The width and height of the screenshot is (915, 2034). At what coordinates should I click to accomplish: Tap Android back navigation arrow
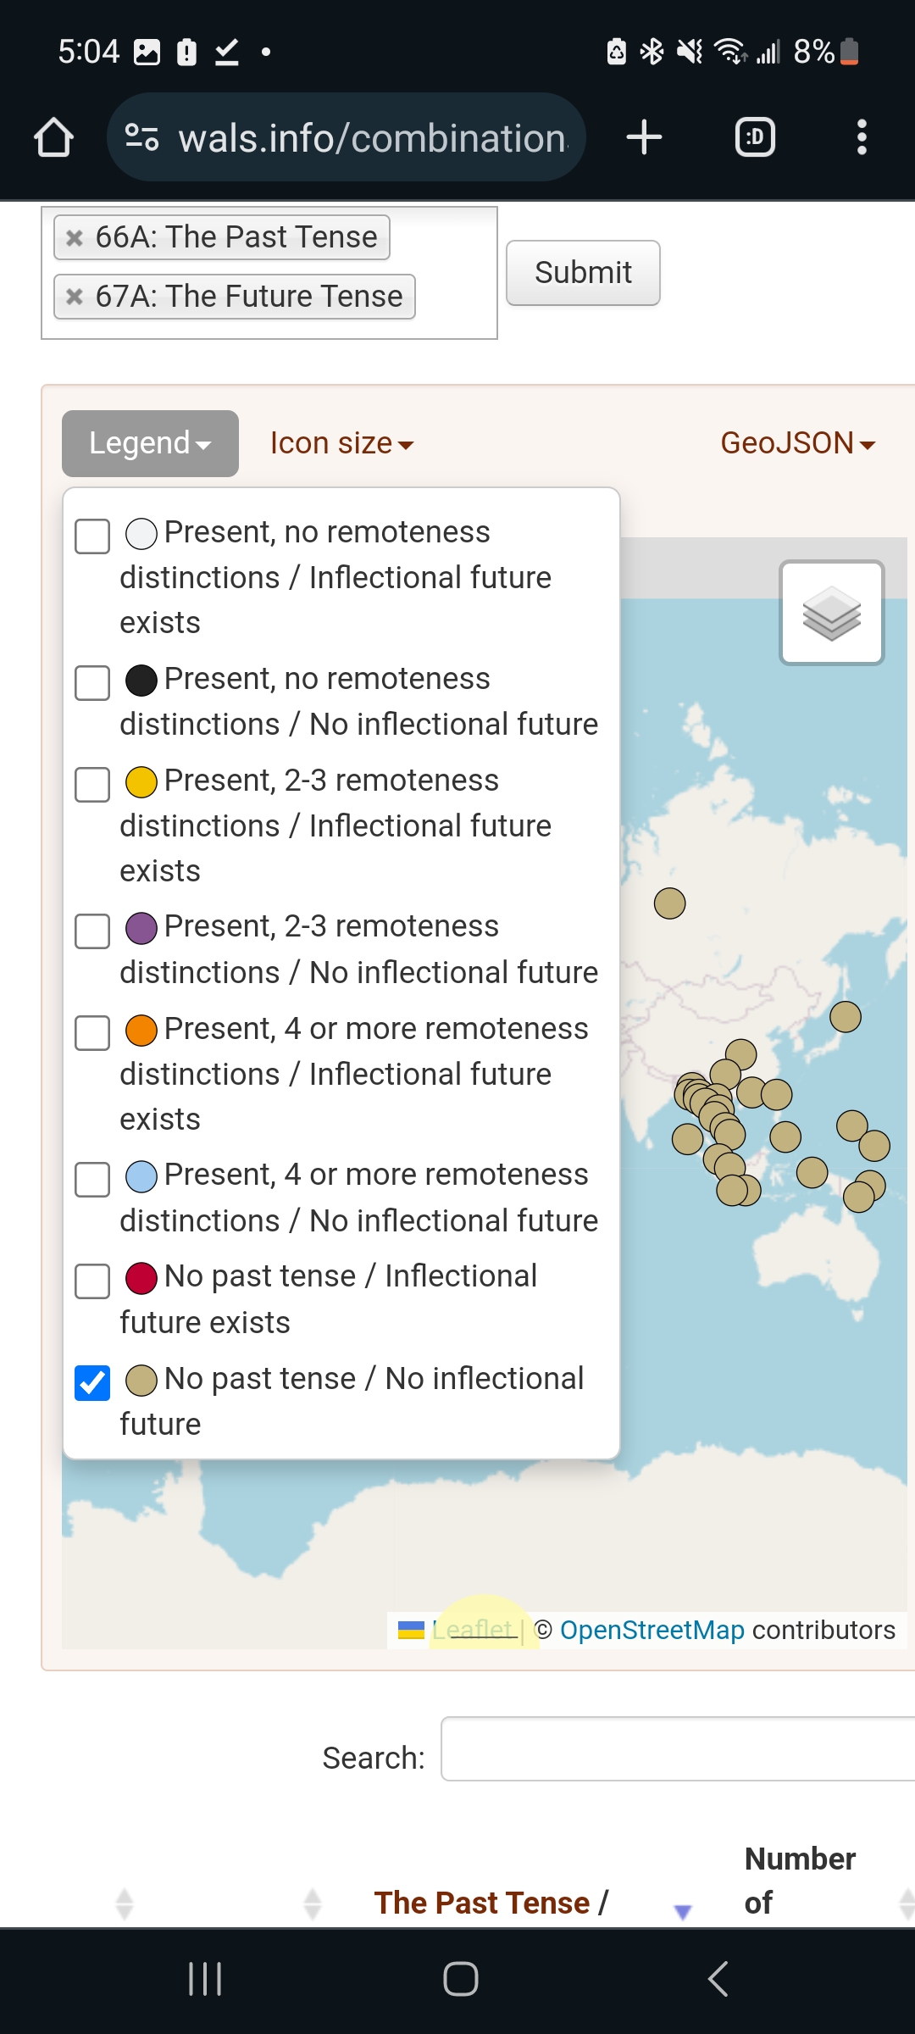pos(718,1980)
